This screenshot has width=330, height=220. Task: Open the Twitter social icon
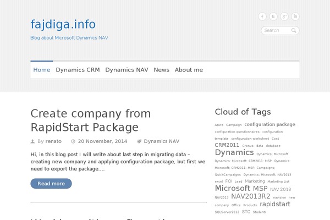[273, 16]
